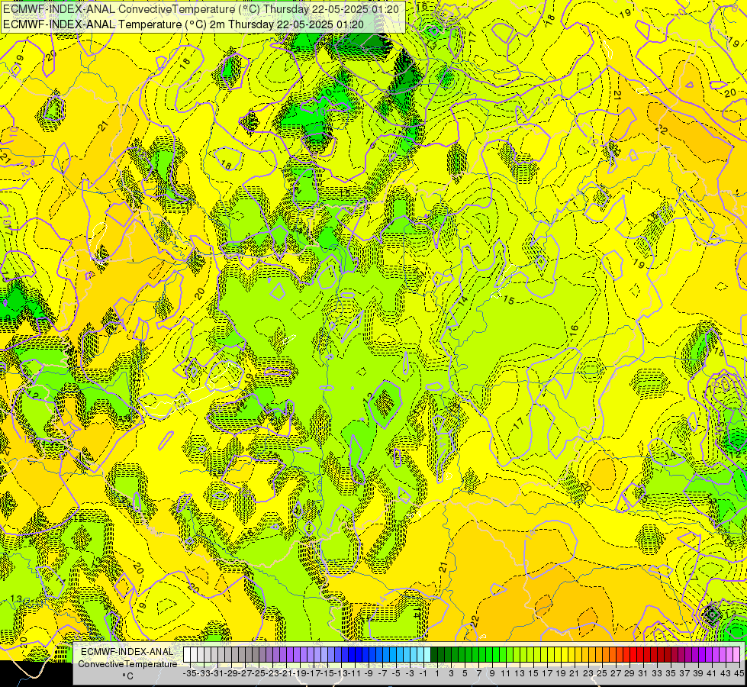Click the 21 value on the color scale

click(575, 673)
